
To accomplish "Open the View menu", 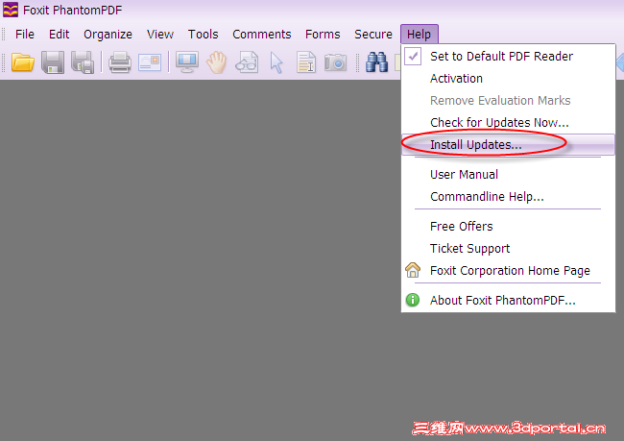I will click(160, 35).
